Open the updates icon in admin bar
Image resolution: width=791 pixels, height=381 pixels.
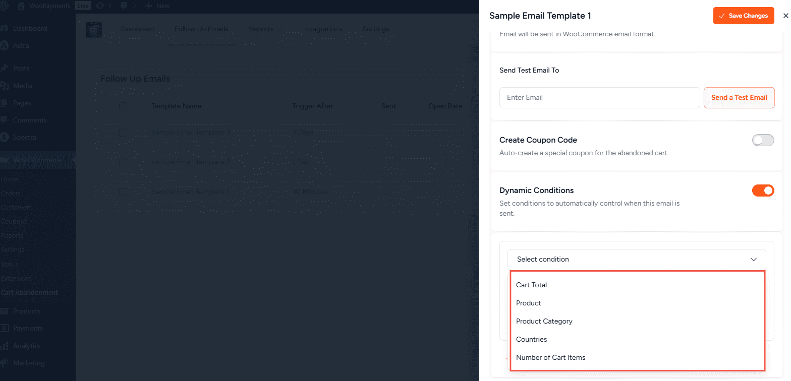[100, 6]
